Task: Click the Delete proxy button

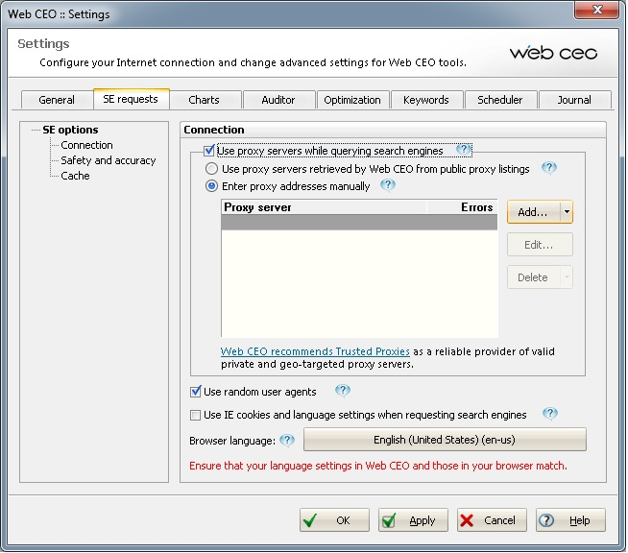Action: tap(534, 277)
